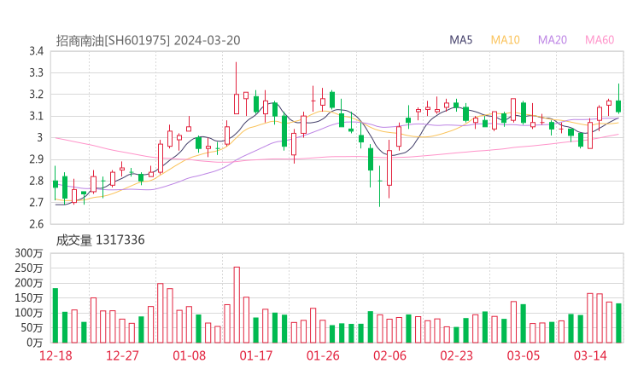Click the 12-18 date label
632x375 pixels.
56,355
